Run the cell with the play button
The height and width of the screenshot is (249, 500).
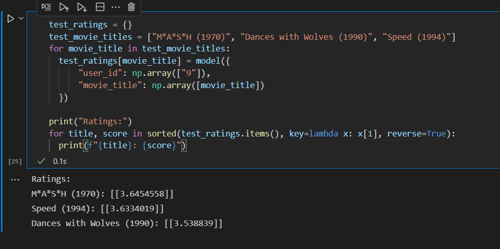[x=10, y=19]
